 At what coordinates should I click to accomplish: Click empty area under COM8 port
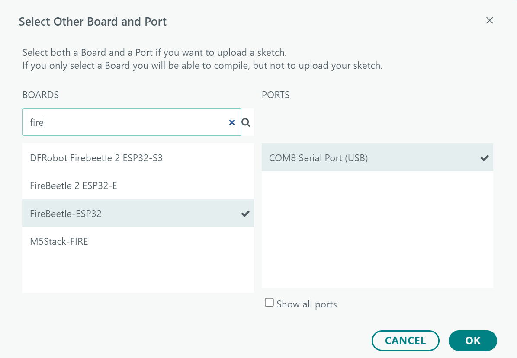coord(377,229)
